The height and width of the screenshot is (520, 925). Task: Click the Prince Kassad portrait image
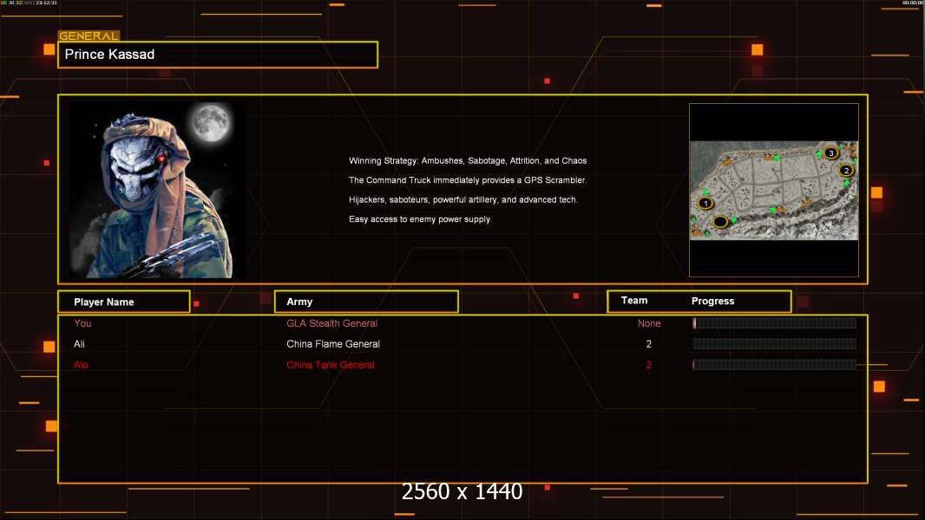click(159, 190)
